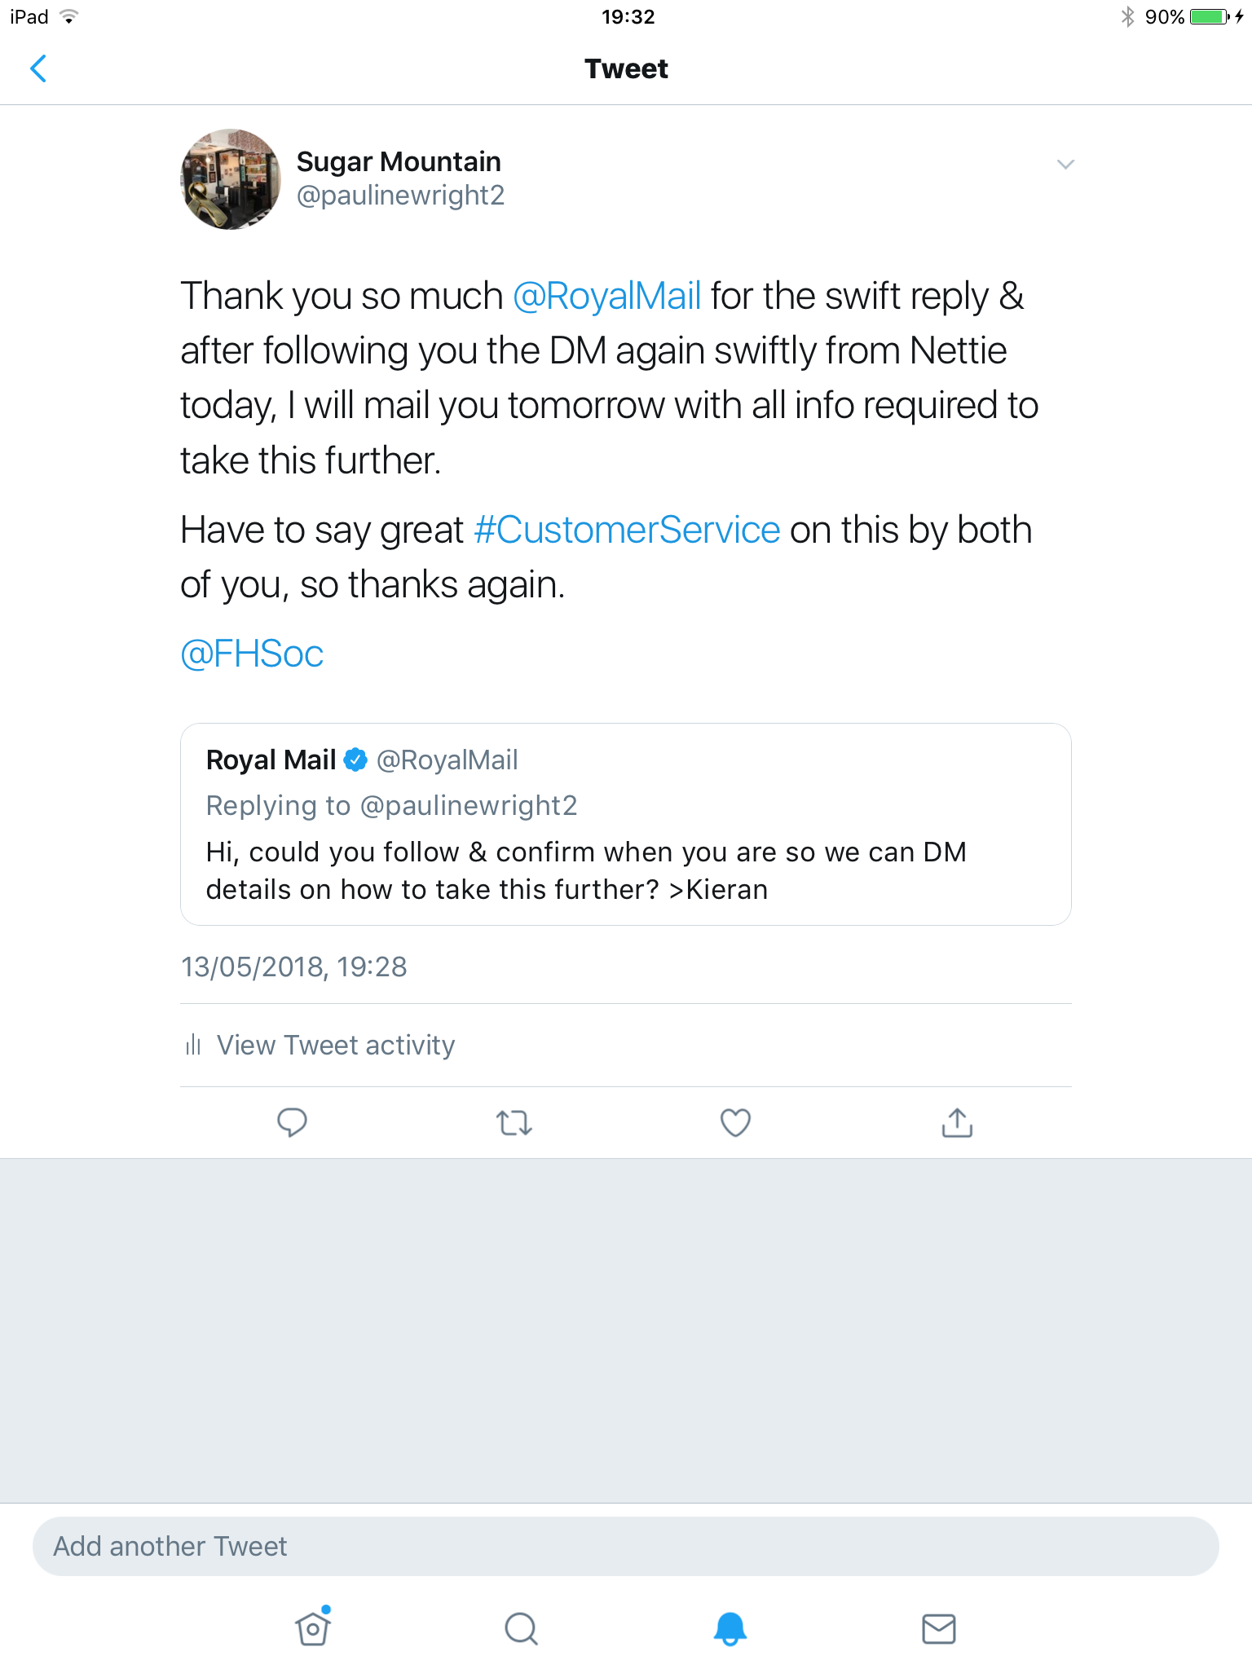
Task: Expand the tweet options chevron
Action: tap(1065, 165)
